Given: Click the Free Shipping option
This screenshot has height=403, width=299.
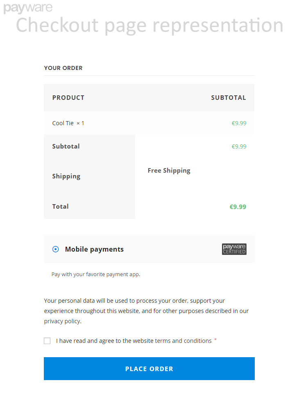Looking at the screenshot, I should (169, 171).
